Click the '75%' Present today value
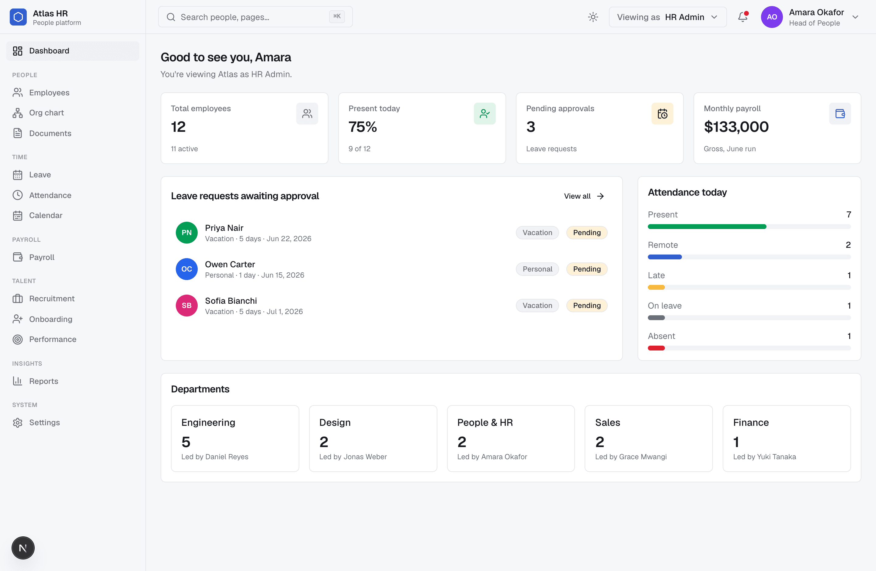This screenshot has height=571, width=876. click(363, 127)
